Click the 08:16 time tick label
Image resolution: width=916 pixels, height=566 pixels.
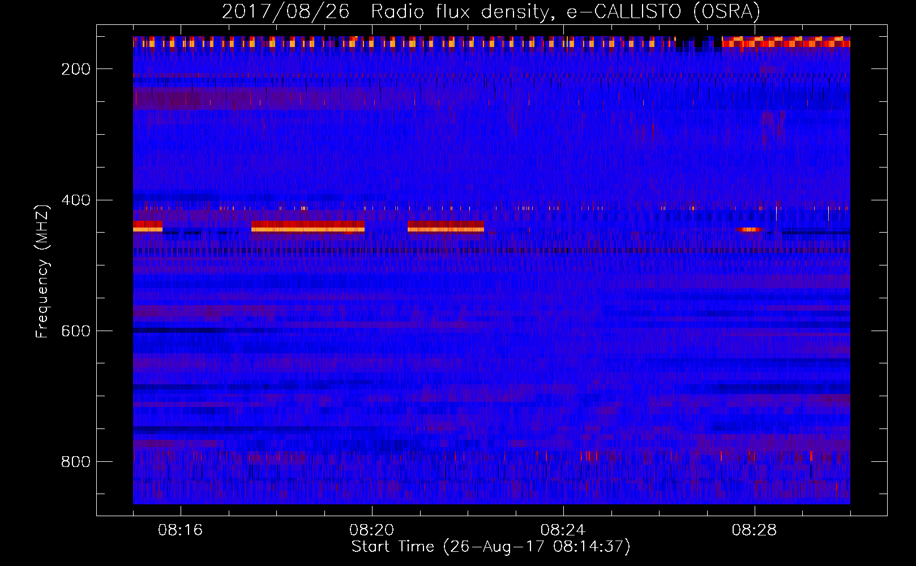click(181, 530)
